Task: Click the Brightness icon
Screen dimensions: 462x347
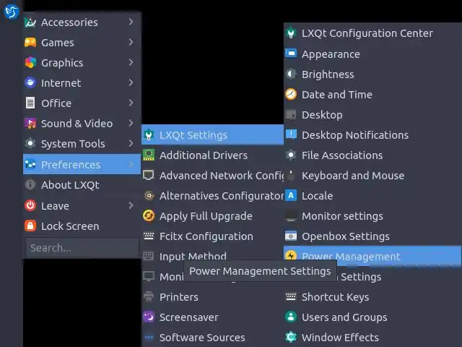Action: (x=291, y=74)
